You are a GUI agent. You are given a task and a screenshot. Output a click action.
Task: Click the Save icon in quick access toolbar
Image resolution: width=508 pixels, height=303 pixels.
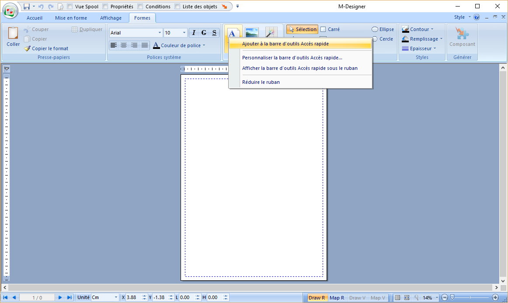(x=28, y=6)
